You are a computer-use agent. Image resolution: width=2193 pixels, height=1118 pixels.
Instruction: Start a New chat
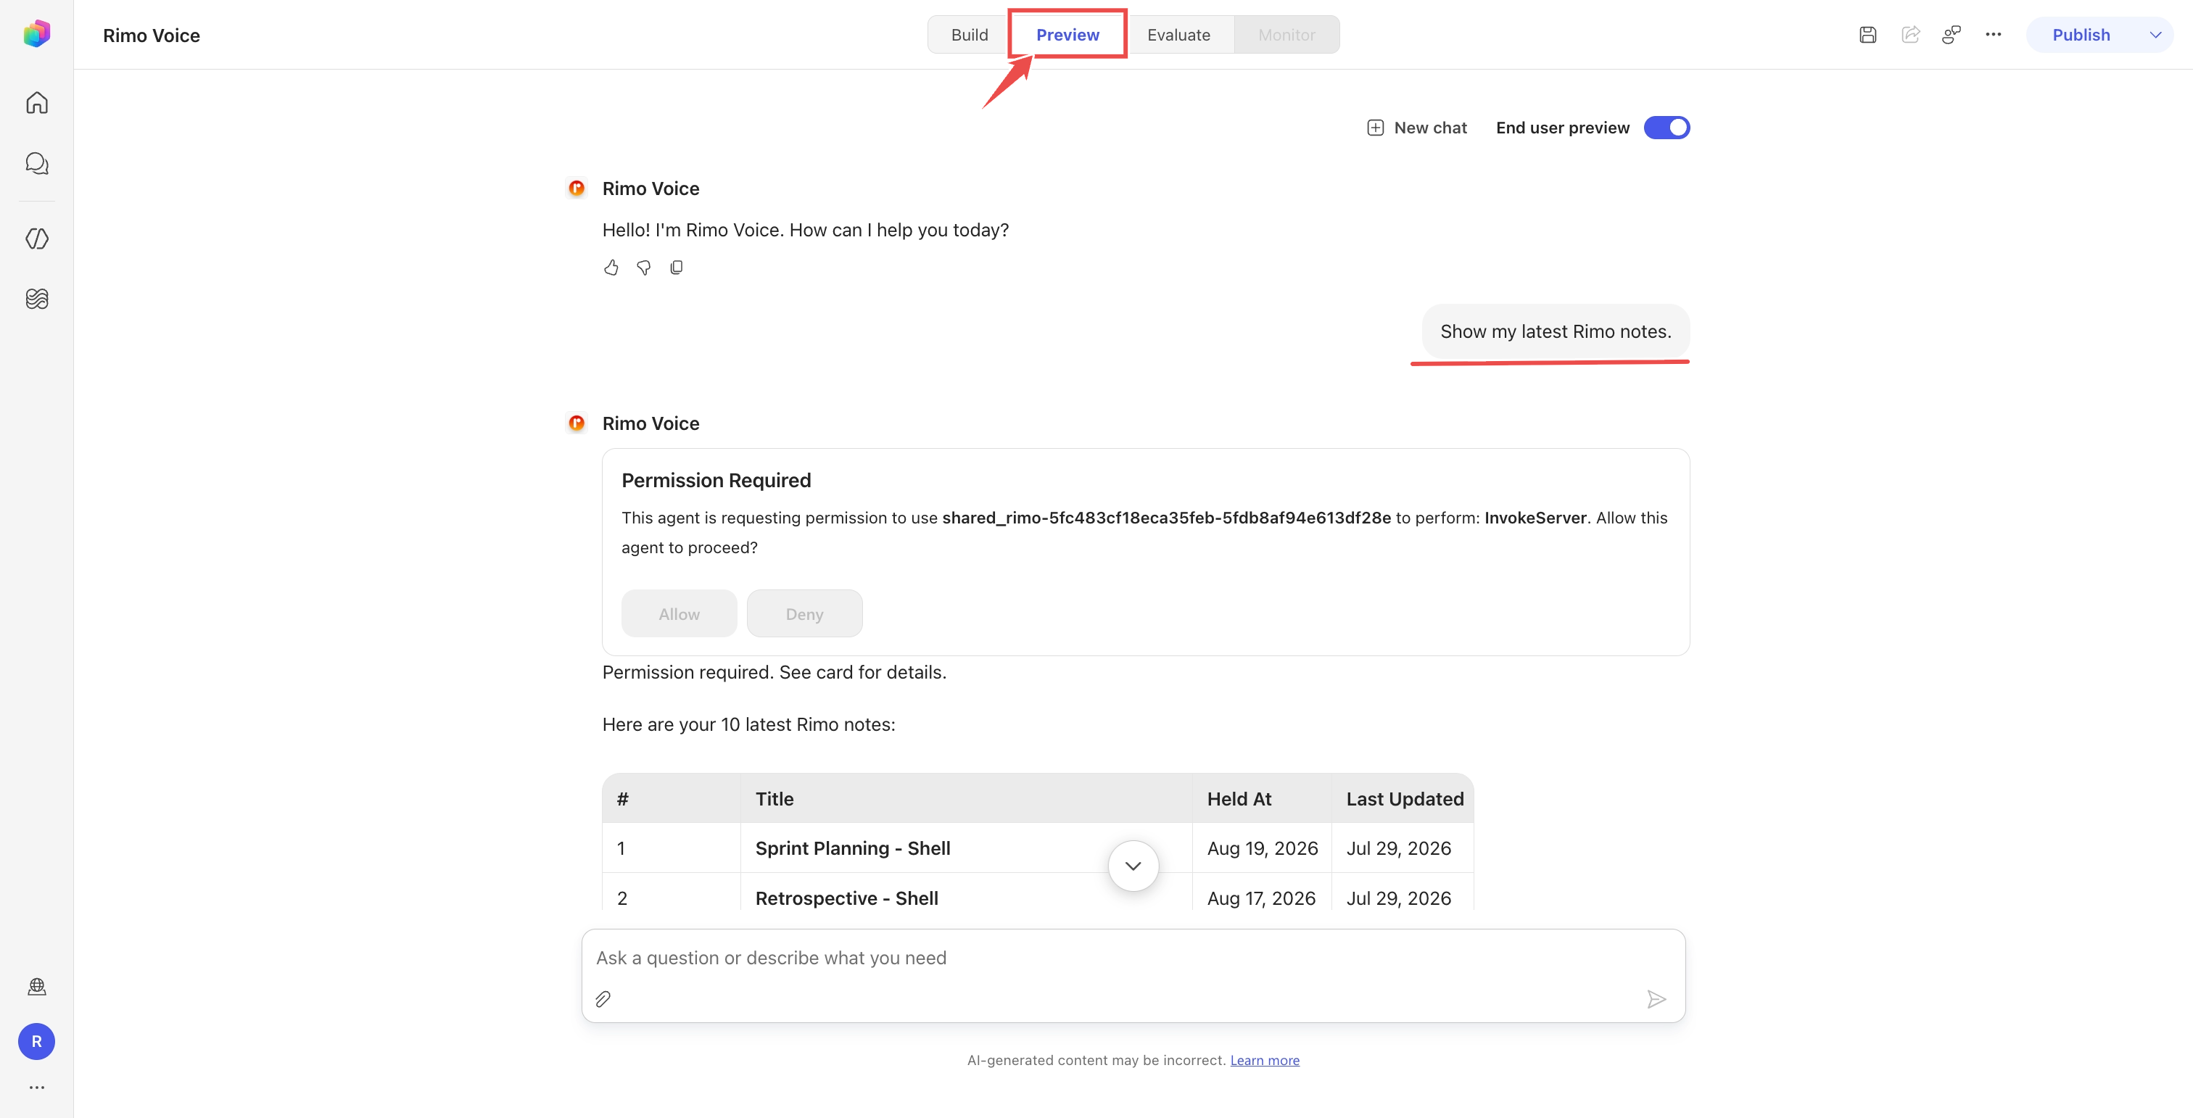tap(1416, 128)
